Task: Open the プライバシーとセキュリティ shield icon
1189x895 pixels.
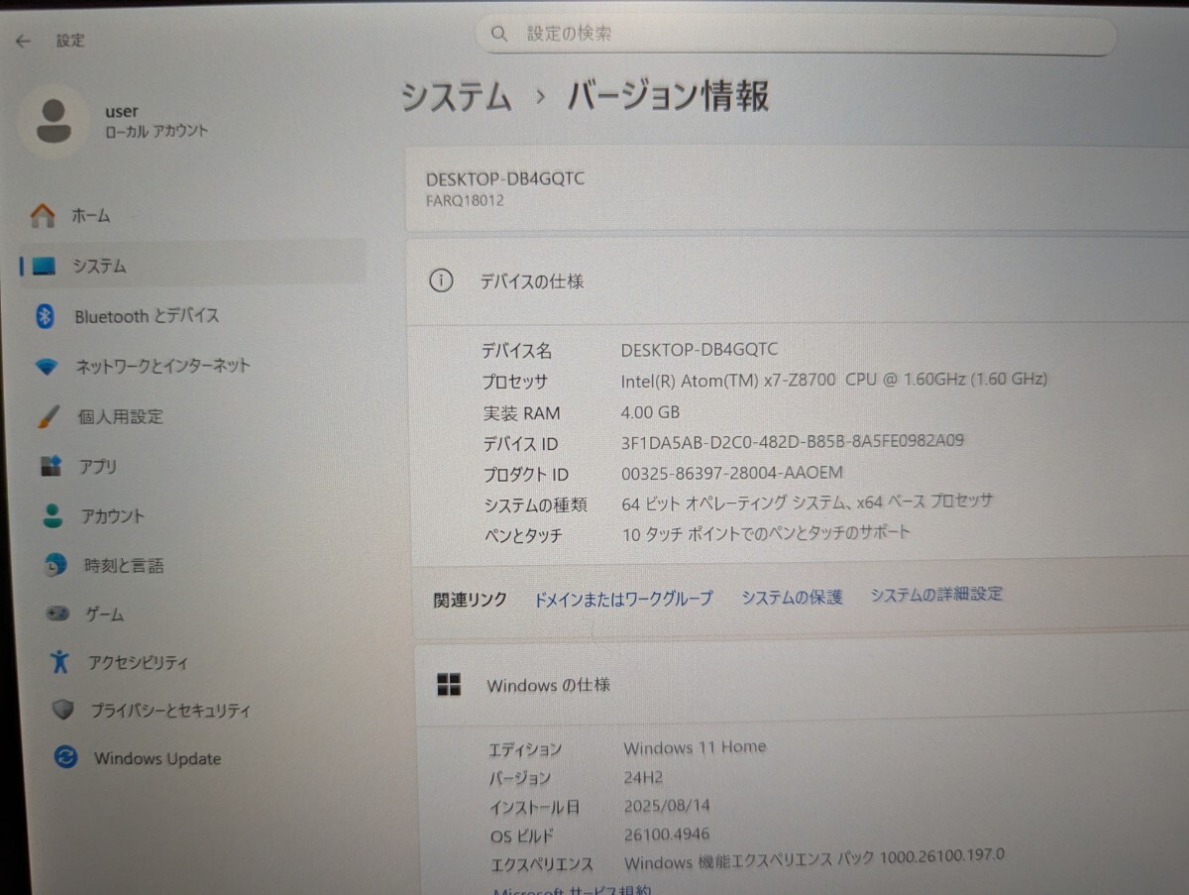Action: click(63, 710)
